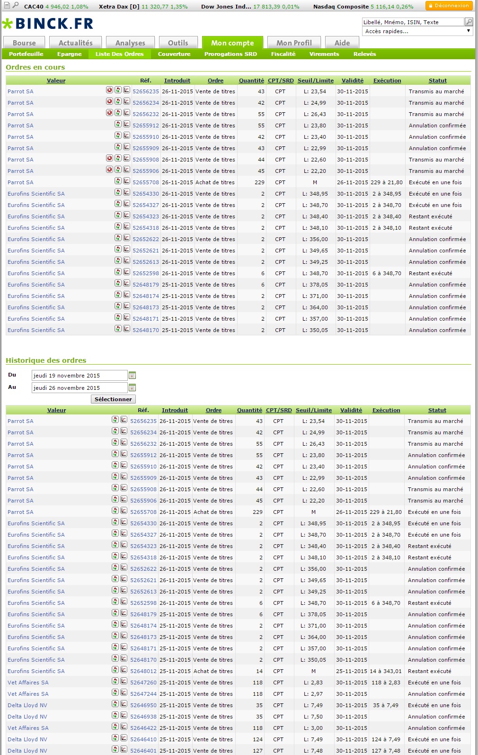Image resolution: width=478 pixels, height=755 pixels.
Task: Go to the Analyses tab
Action: point(130,43)
